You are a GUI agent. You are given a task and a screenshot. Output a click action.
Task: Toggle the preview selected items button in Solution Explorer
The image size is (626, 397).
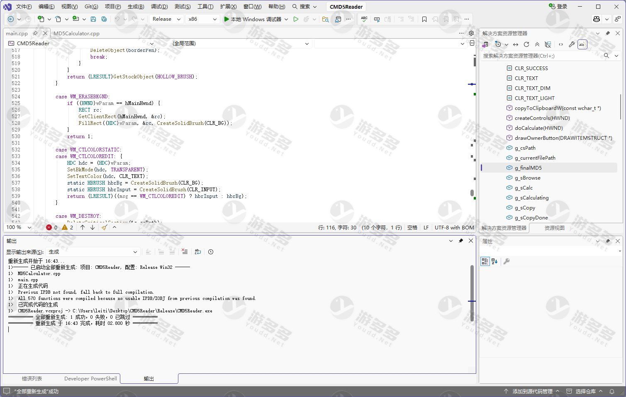(582, 44)
